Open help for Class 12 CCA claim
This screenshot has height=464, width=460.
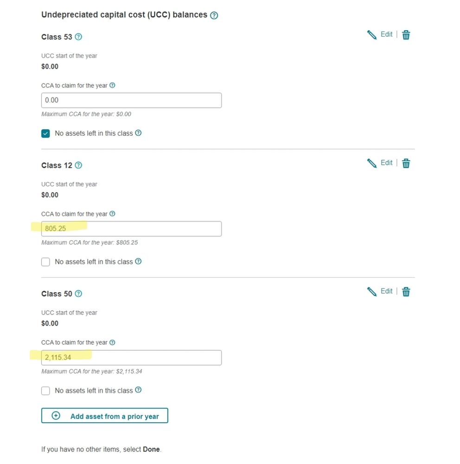(x=112, y=214)
